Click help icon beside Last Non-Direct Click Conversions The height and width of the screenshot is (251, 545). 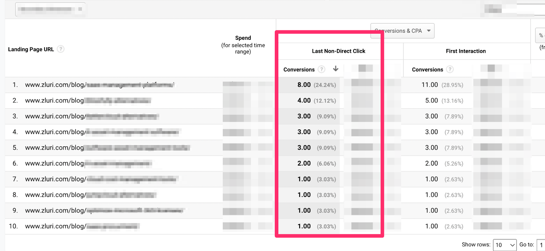322,69
